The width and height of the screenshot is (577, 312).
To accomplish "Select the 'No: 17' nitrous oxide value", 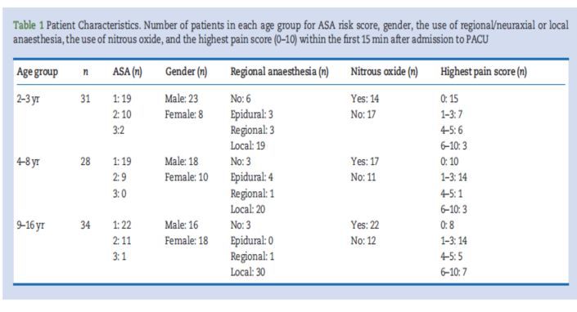I will coord(363,114).
